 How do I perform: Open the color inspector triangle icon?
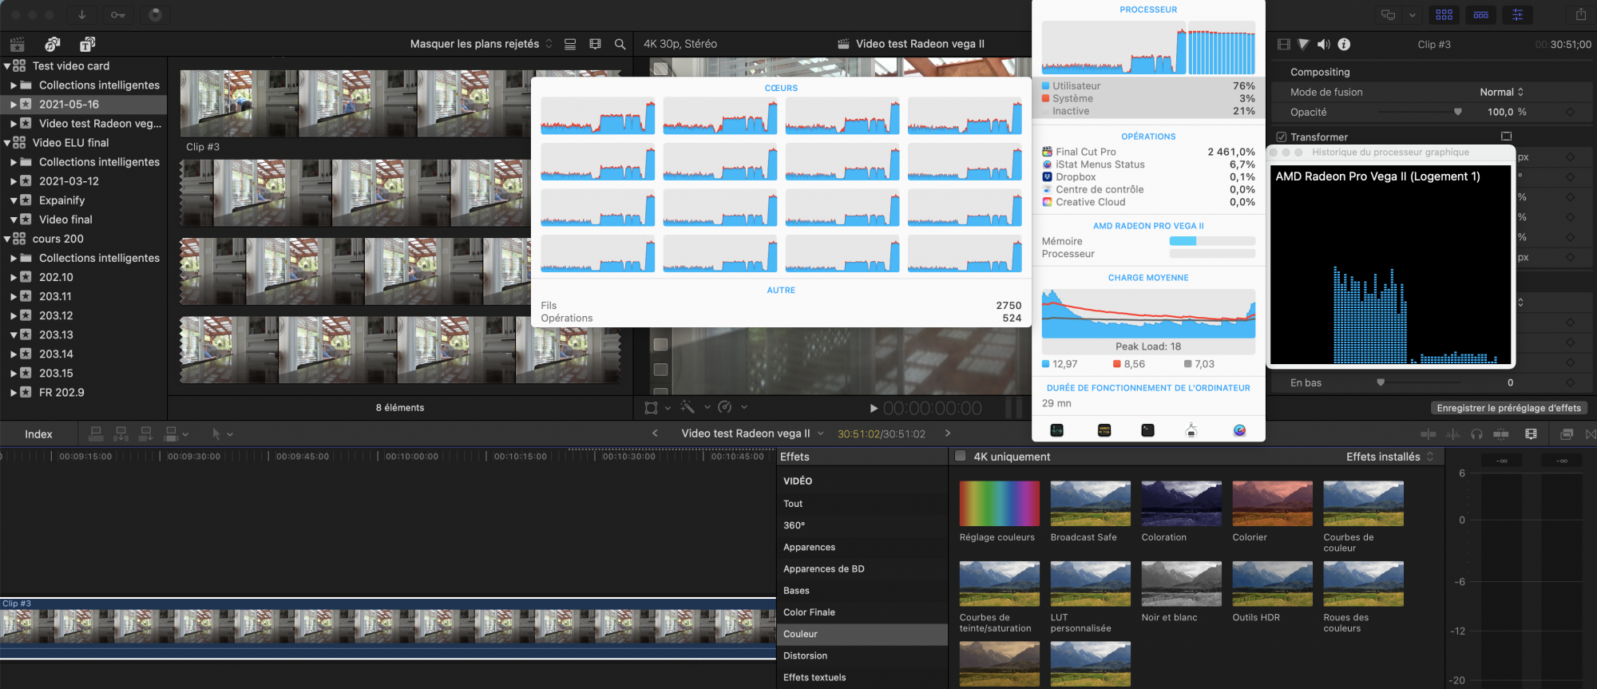[1303, 44]
